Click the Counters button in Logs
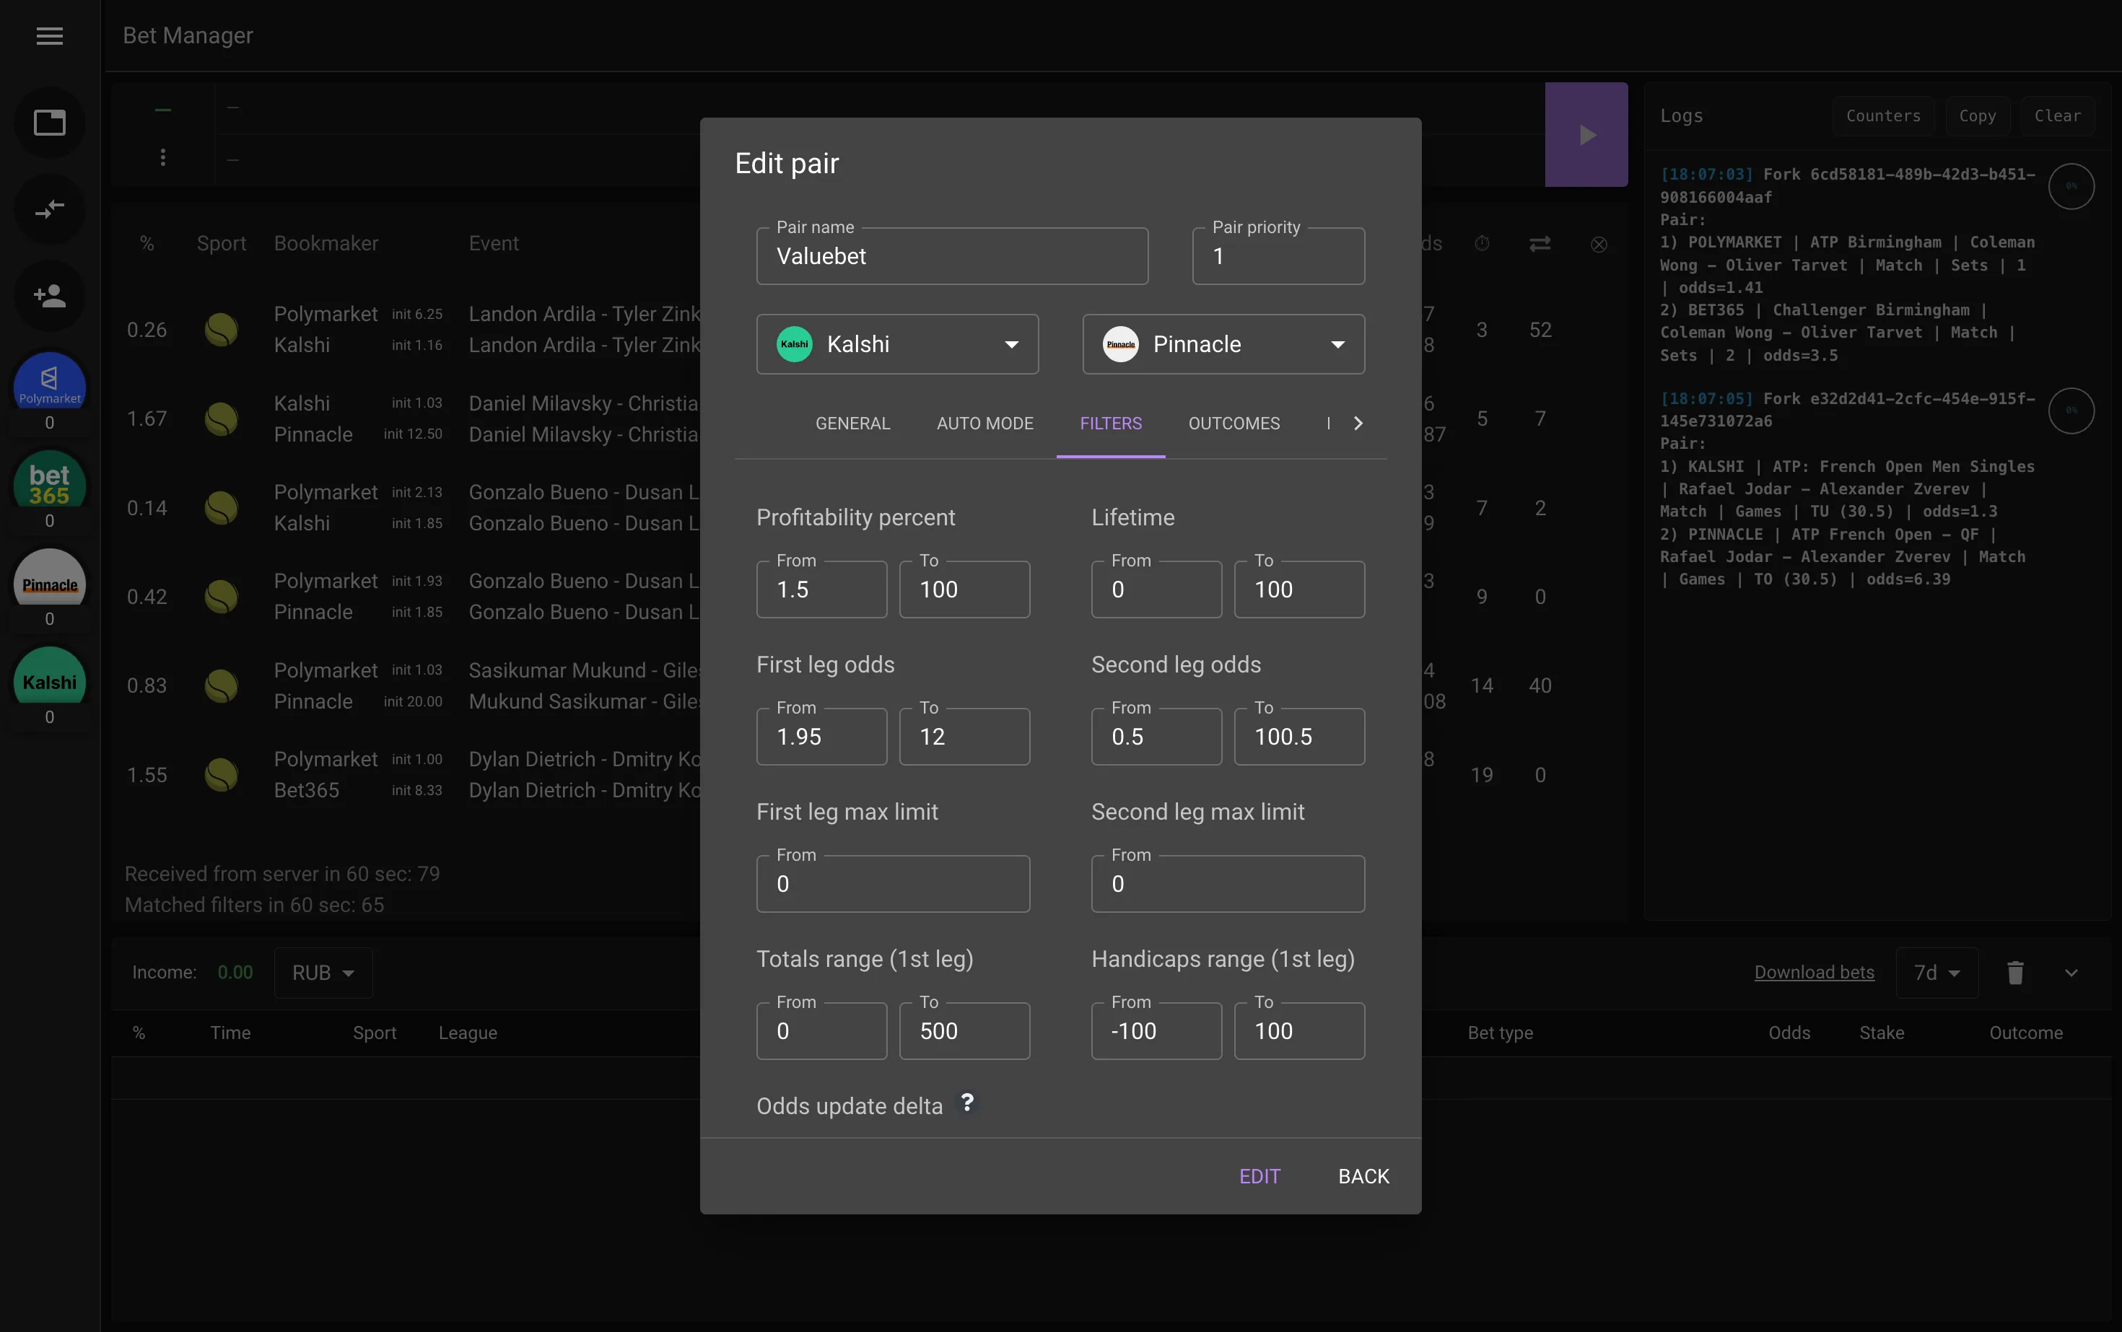2122x1332 pixels. [x=1883, y=116]
